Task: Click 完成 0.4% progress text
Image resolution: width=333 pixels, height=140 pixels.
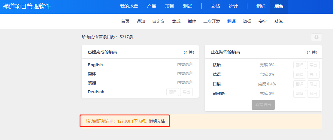Action: coord(267,84)
